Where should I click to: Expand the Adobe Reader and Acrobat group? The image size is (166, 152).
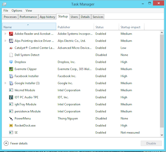coord(5,34)
